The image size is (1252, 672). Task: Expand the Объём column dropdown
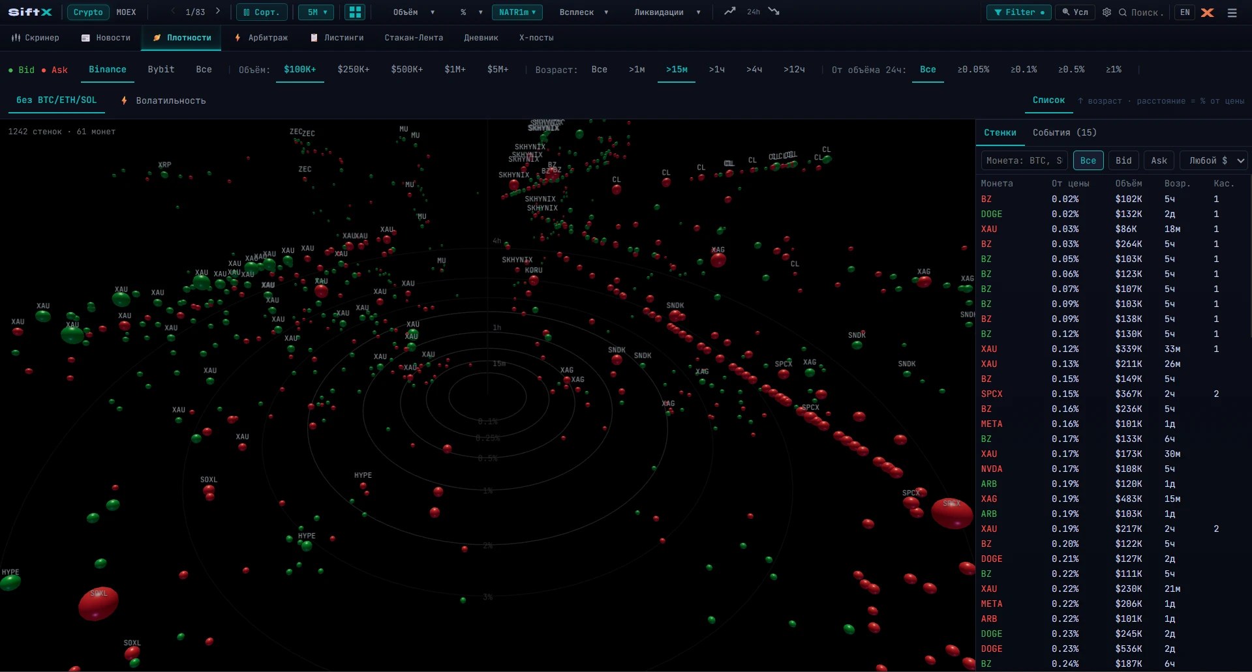[414, 12]
